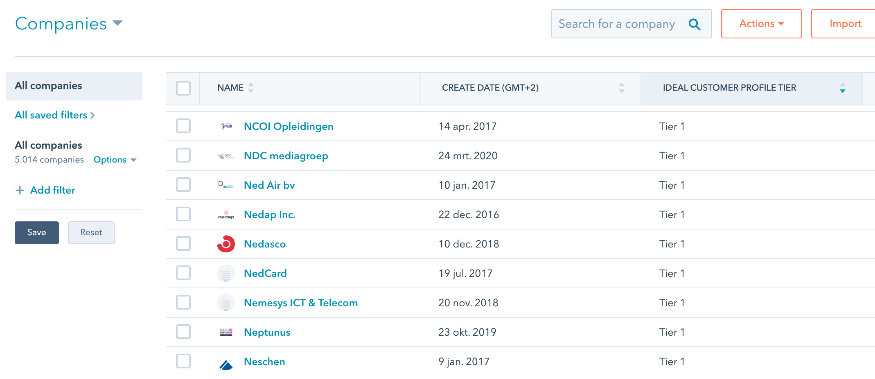Click the 20 nov. 2018 date cell
875x379 pixels.
coord(468,303)
